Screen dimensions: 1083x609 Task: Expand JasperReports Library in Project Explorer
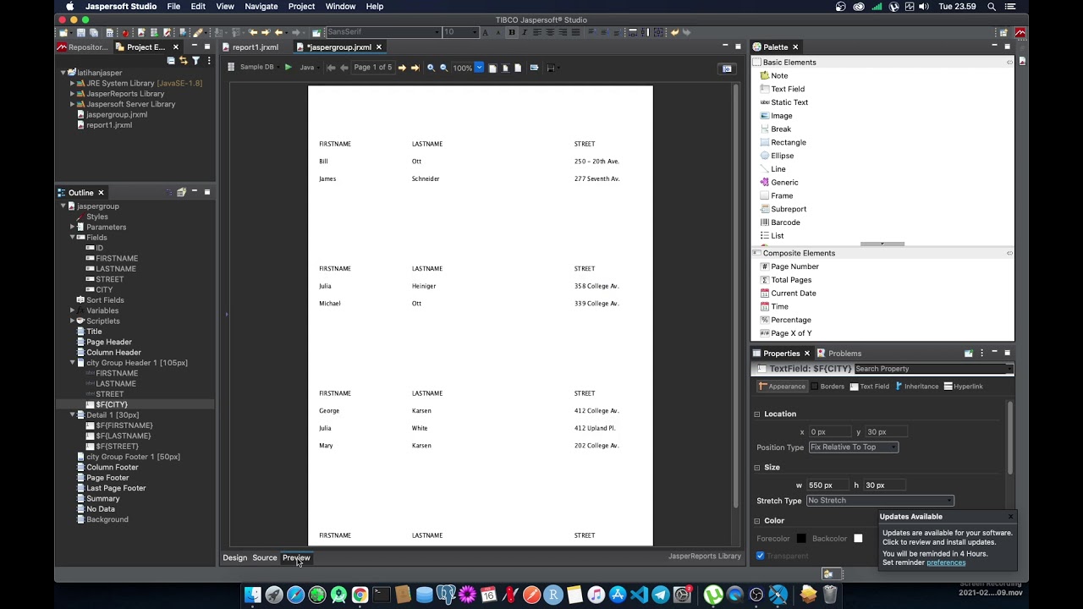pos(73,94)
